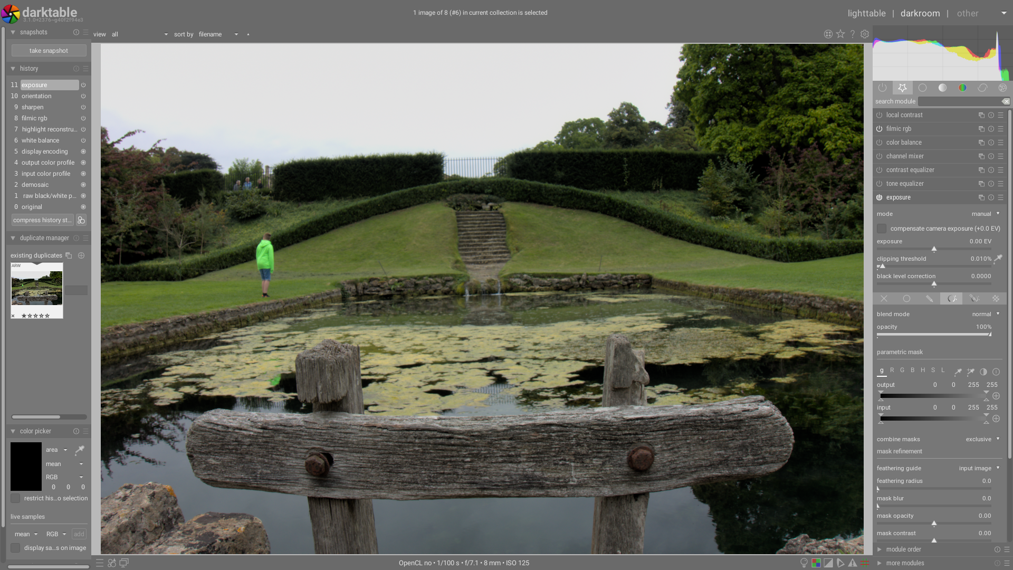Click the add live sample button
The width and height of the screenshot is (1013, 570).
click(x=79, y=534)
